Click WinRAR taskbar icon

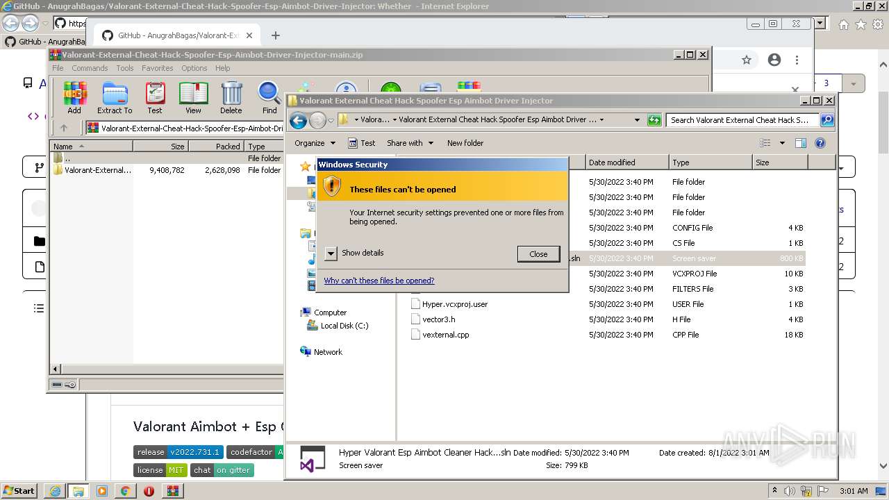click(x=173, y=491)
